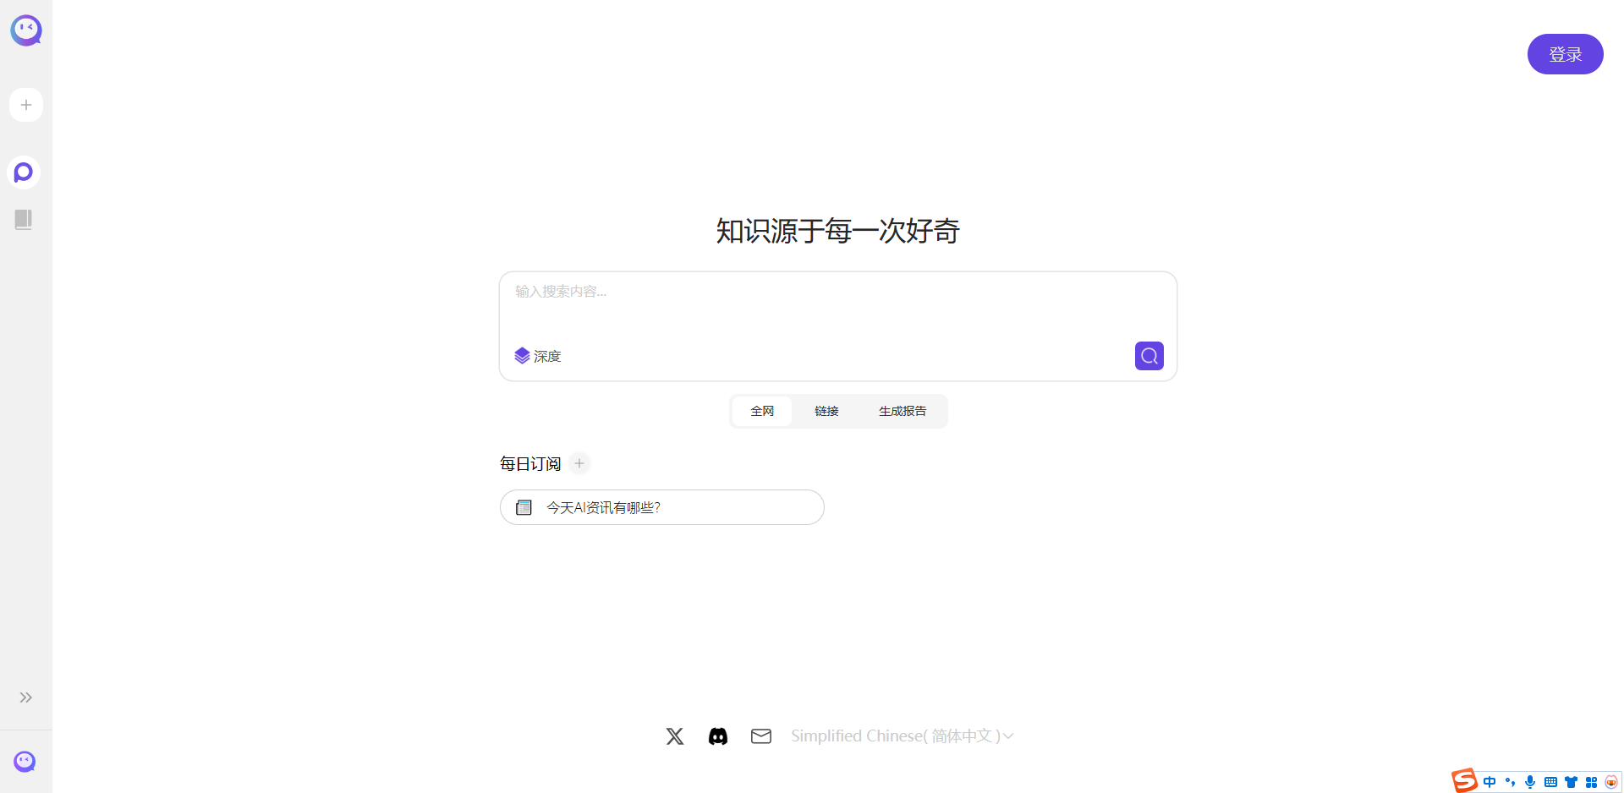
Task: Open the search chat bubble icon in sidebar
Action: (x=24, y=172)
